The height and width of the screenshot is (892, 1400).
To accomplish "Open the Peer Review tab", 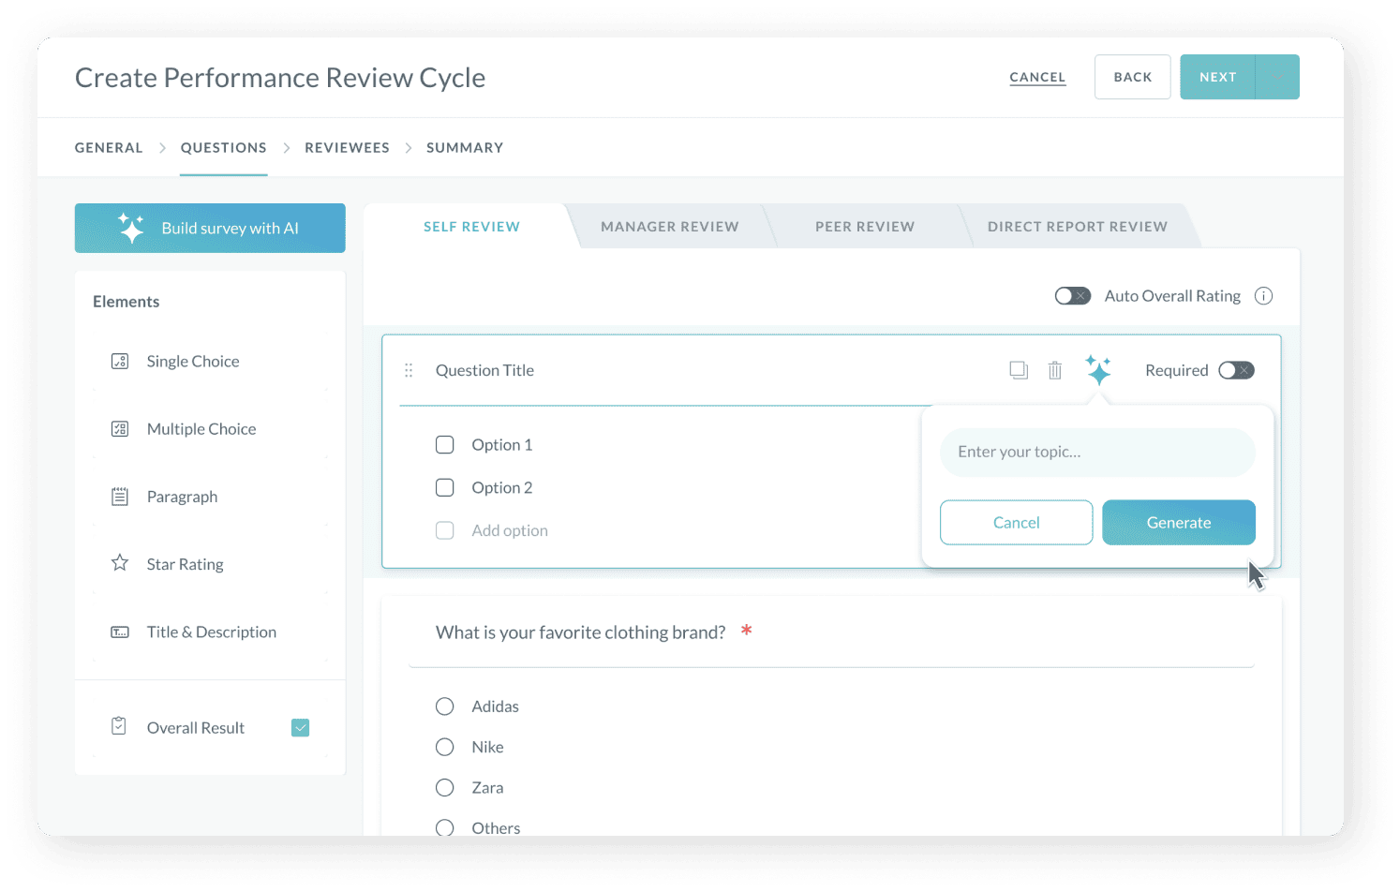I will (864, 227).
